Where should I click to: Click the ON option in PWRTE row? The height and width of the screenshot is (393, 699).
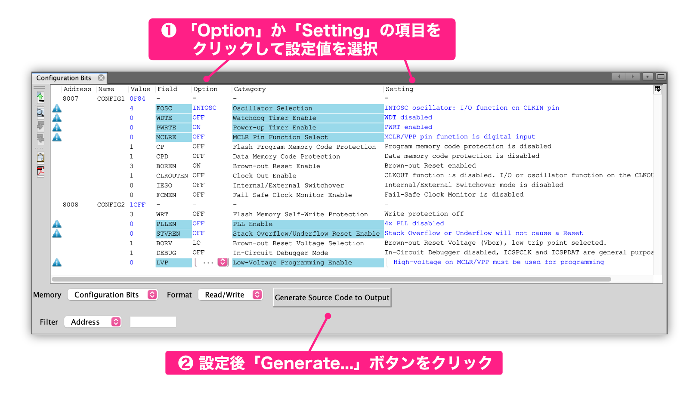[x=197, y=127]
